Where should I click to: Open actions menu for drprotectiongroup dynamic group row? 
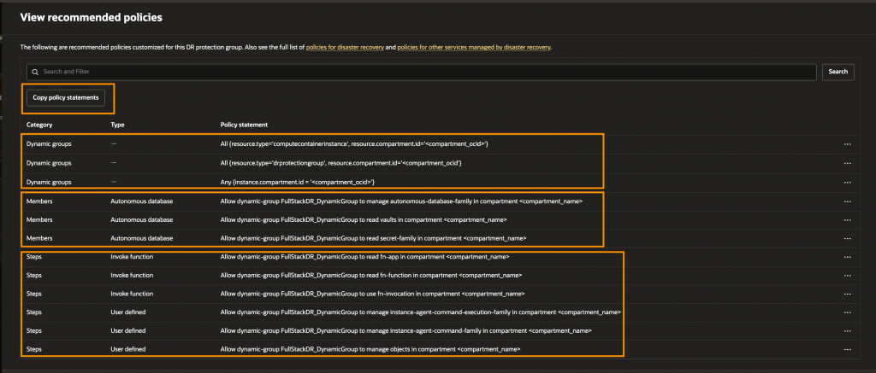click(x=847, y=163)
